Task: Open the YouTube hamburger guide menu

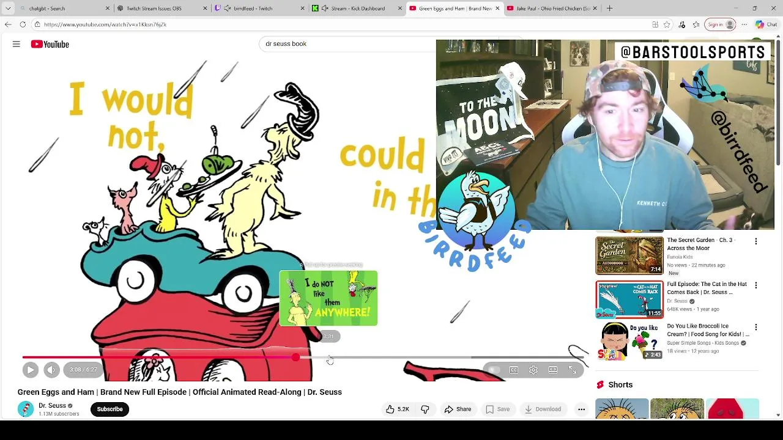Action: pyautogui.click(x=17, y=44)
